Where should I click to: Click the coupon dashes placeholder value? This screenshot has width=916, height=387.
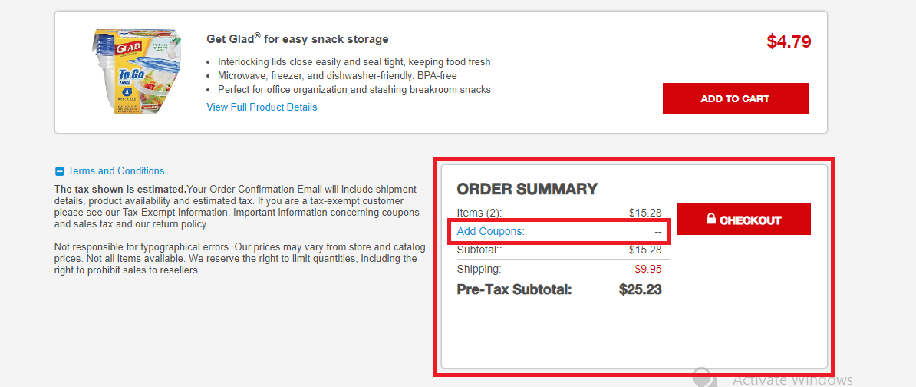point(657,231)
